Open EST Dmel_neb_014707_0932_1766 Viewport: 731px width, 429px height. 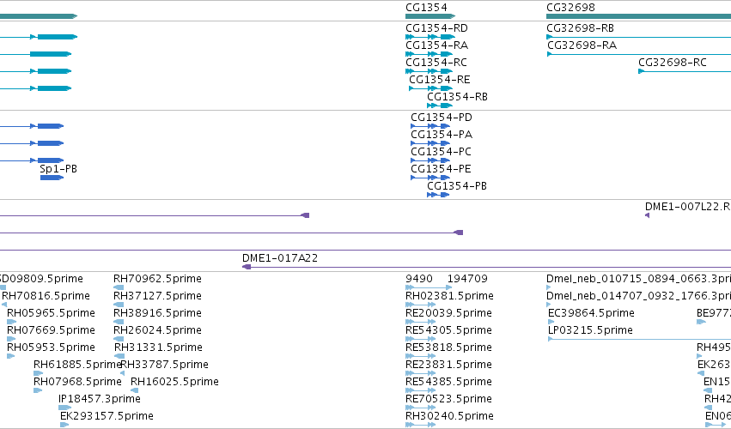[x=639, y=296]
